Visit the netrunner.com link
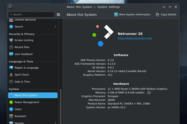Viewport: 187px width, 124px height. pyautogui.click(x=135, y=38)
